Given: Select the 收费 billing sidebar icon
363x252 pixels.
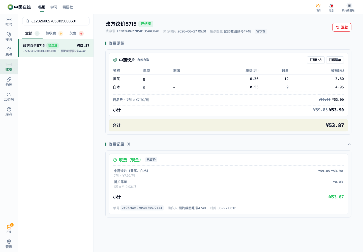Looking at the screenshot, I should (9, 67).
